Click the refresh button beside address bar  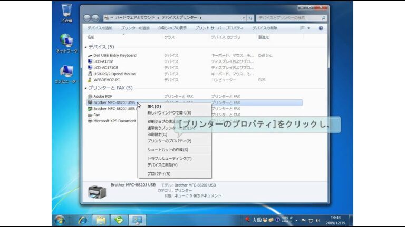pyautogui.click(x=250, y=18)
